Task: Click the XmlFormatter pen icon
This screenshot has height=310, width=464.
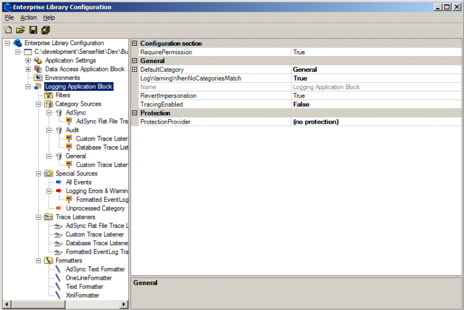Action: click(x=59, y=295)
